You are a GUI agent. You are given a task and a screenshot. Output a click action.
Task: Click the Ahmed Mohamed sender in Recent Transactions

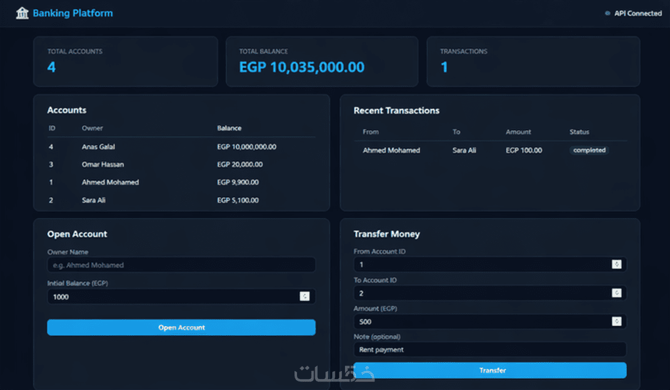pyautogui.click(x=391, y=150)
